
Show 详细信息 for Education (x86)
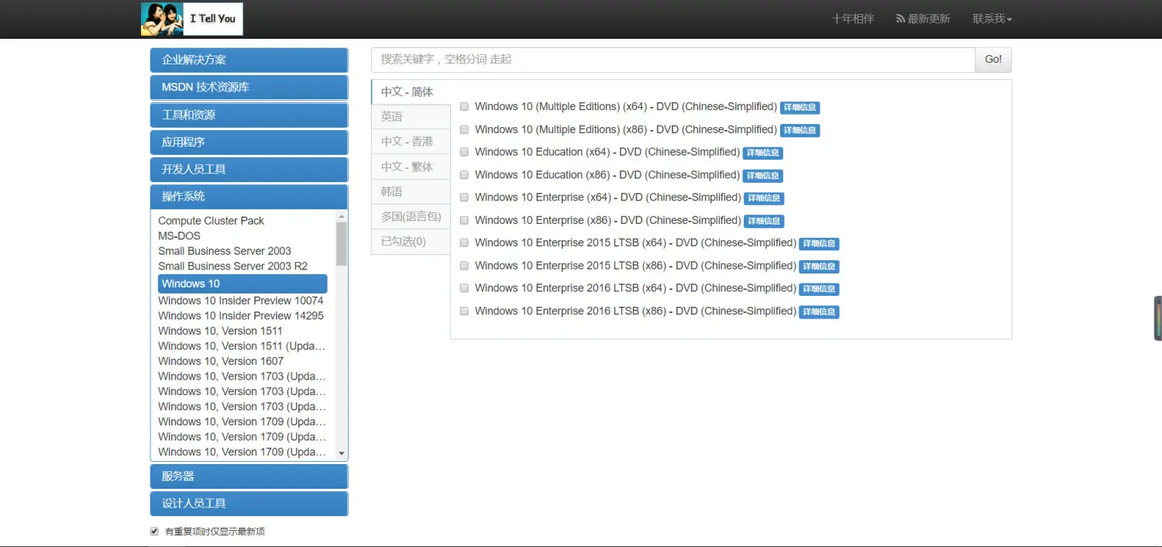[x=764, y=176]
